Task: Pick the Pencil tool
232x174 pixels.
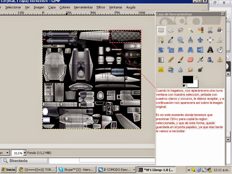Action: (171, 60)
